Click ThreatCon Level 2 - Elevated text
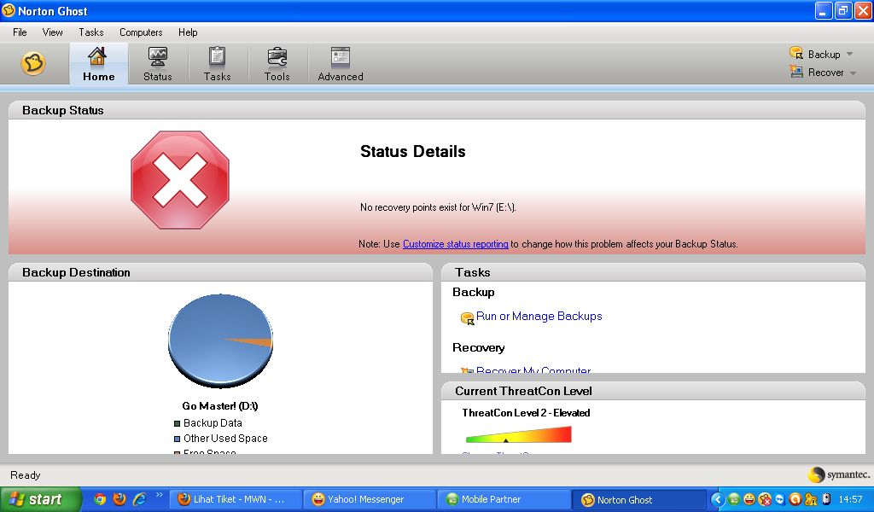This screenshot has height=512, width=874. 526,413
